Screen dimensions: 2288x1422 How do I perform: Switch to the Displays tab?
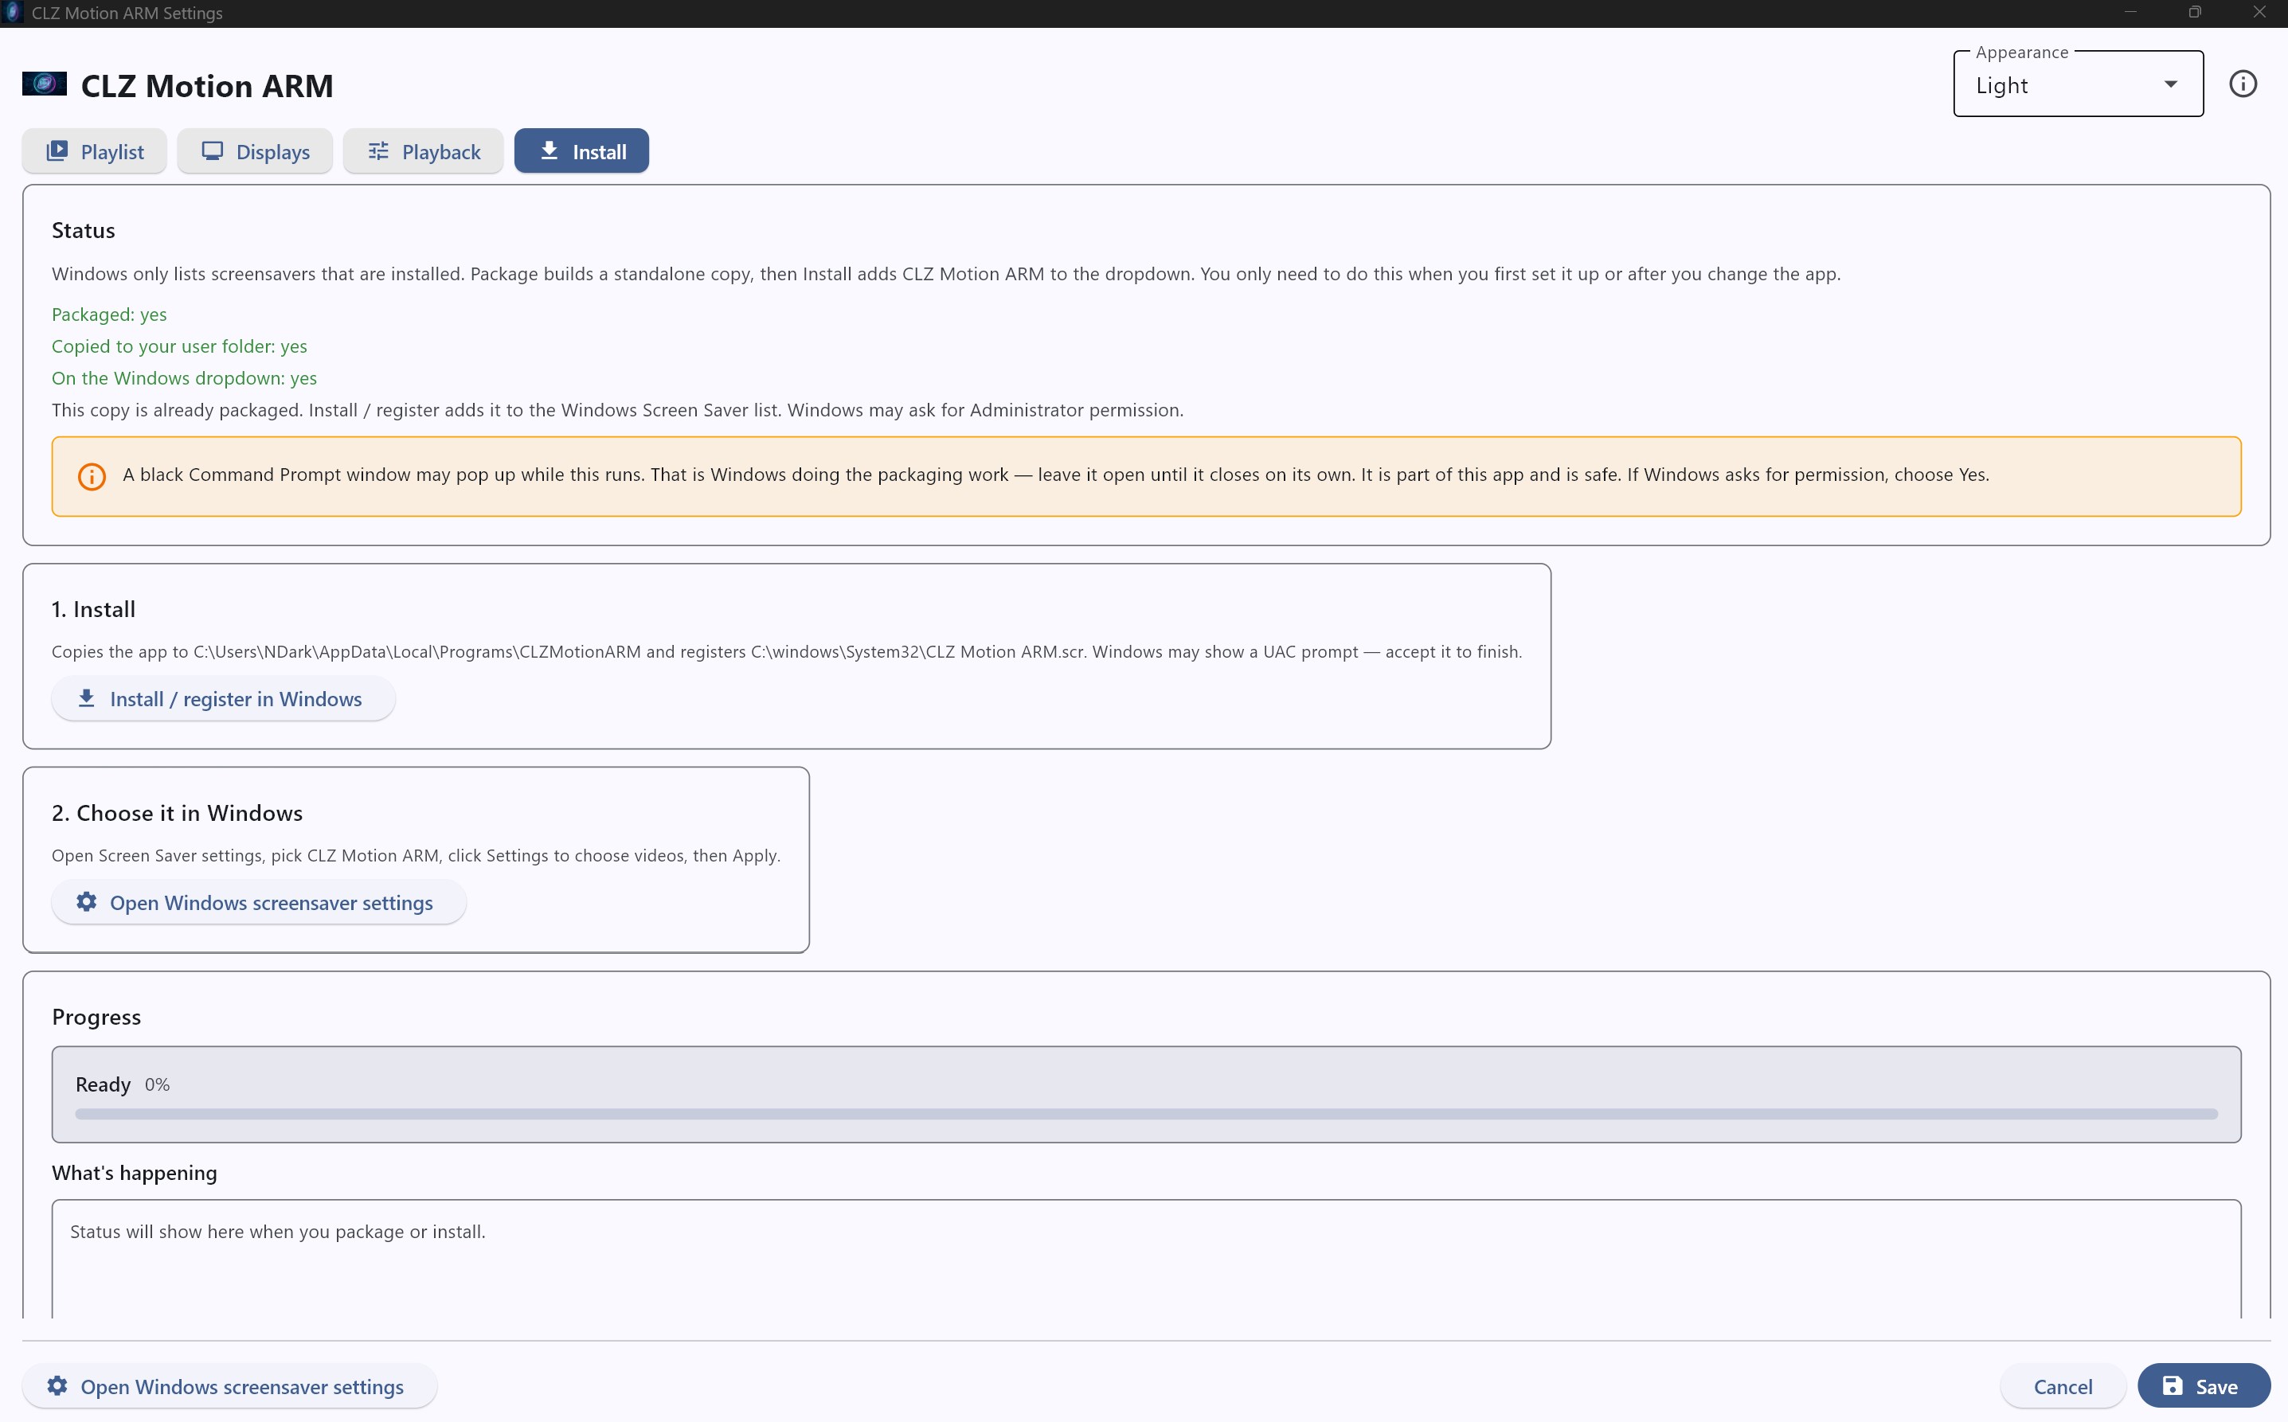pyautogui.click(x=255, y=151)
